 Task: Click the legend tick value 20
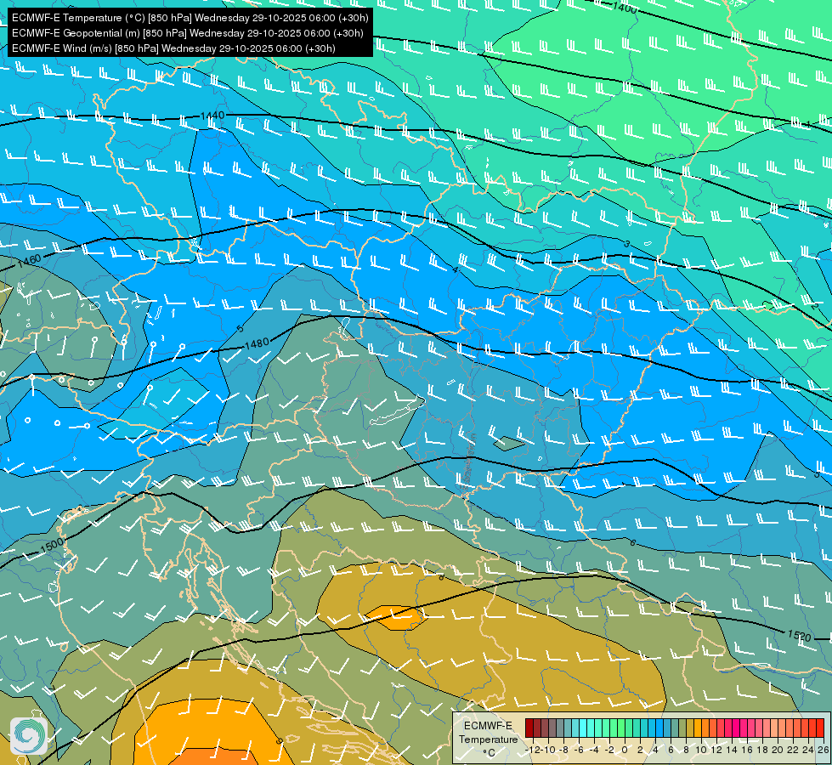(778, 751)
